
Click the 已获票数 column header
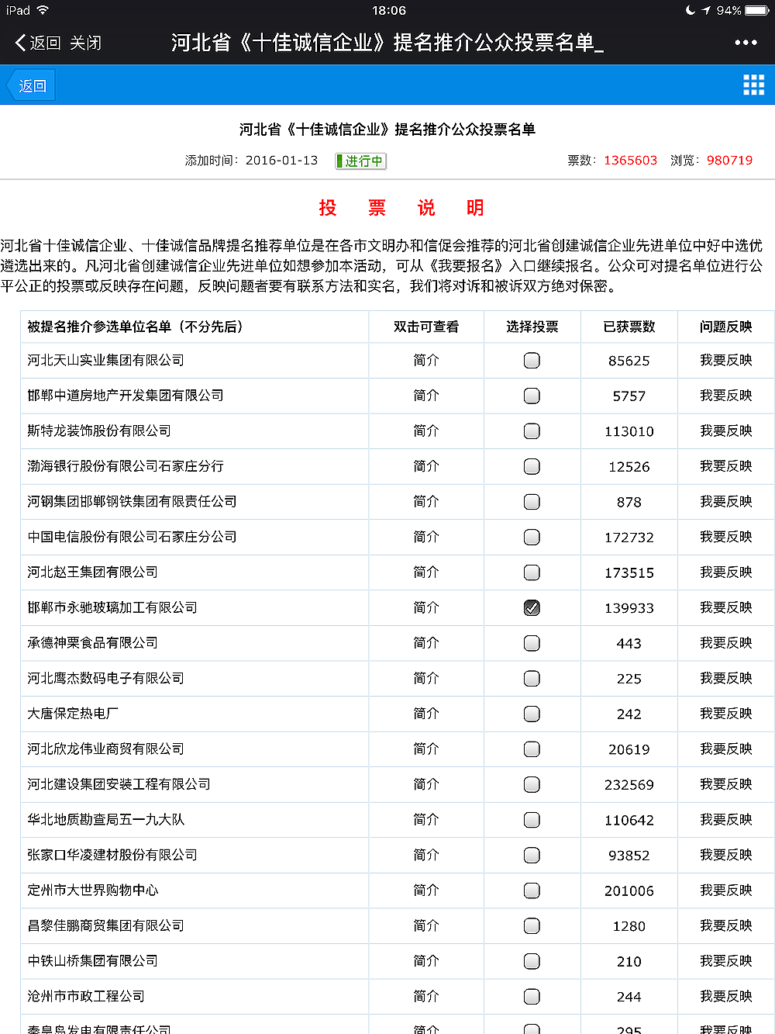pos(629,327)
